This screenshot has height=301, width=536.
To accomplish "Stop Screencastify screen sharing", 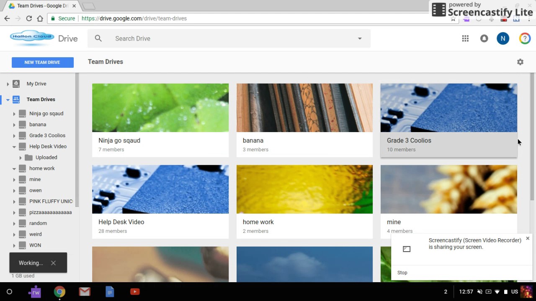I will (x=402, y=273).
